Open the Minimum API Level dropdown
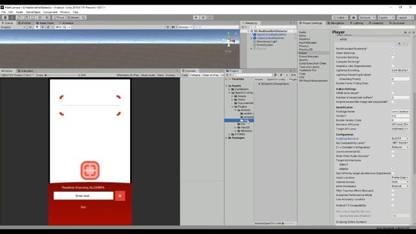416x234 pixels. (400, 124)
